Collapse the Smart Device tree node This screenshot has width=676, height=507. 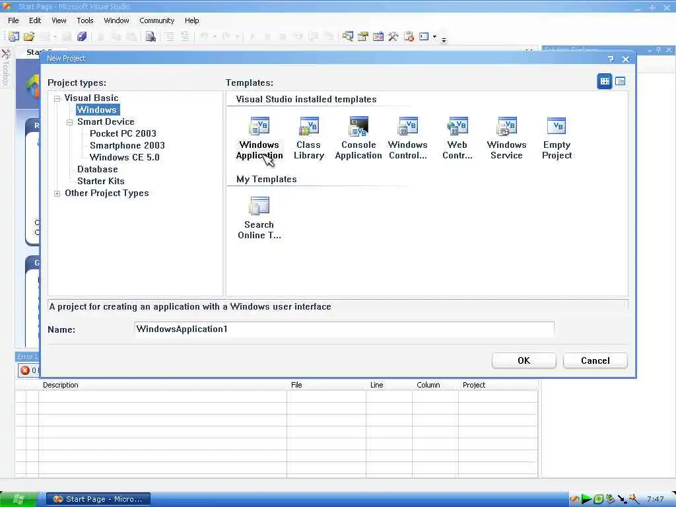pyautogui.click(x=69, y=122)
